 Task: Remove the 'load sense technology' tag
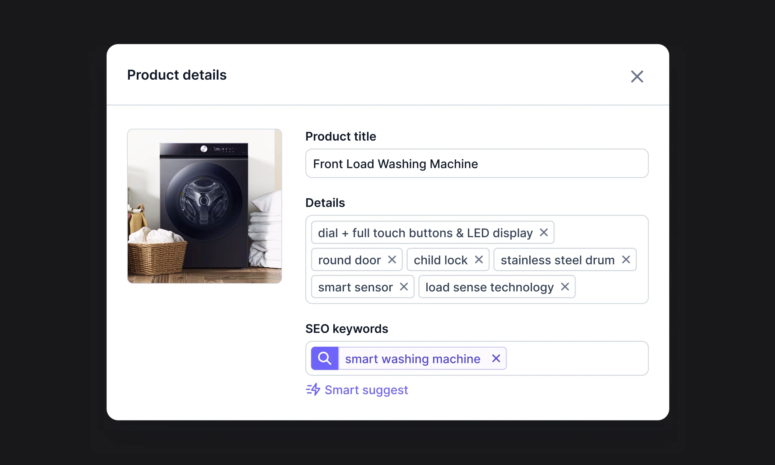565,287
